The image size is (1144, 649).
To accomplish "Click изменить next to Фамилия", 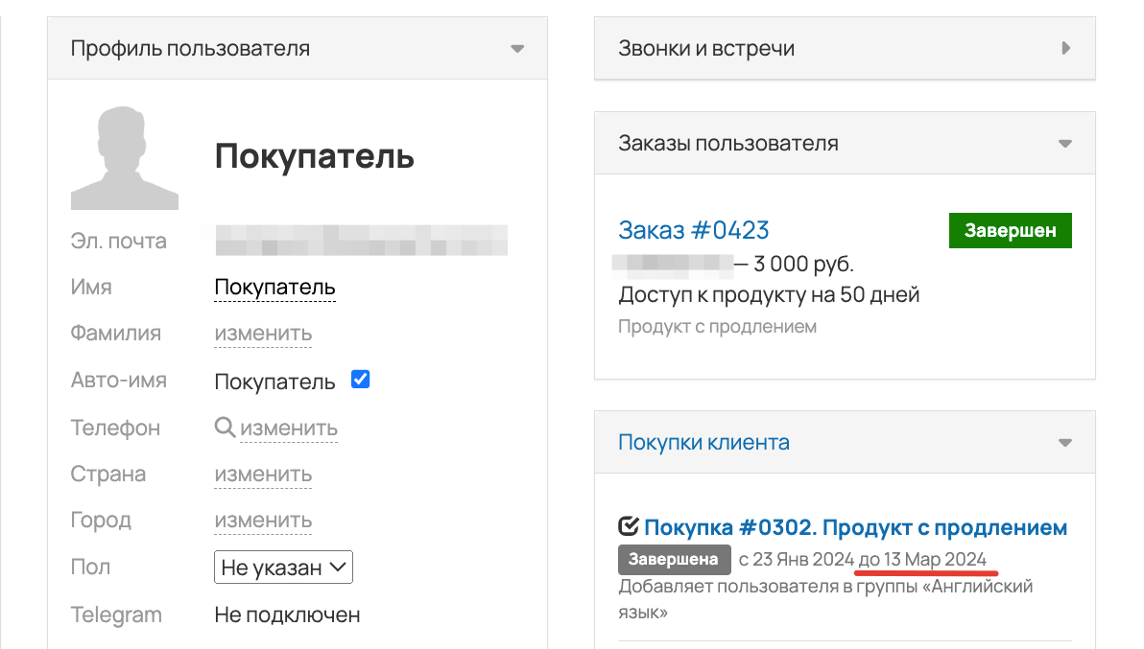I will pos(263,334).
